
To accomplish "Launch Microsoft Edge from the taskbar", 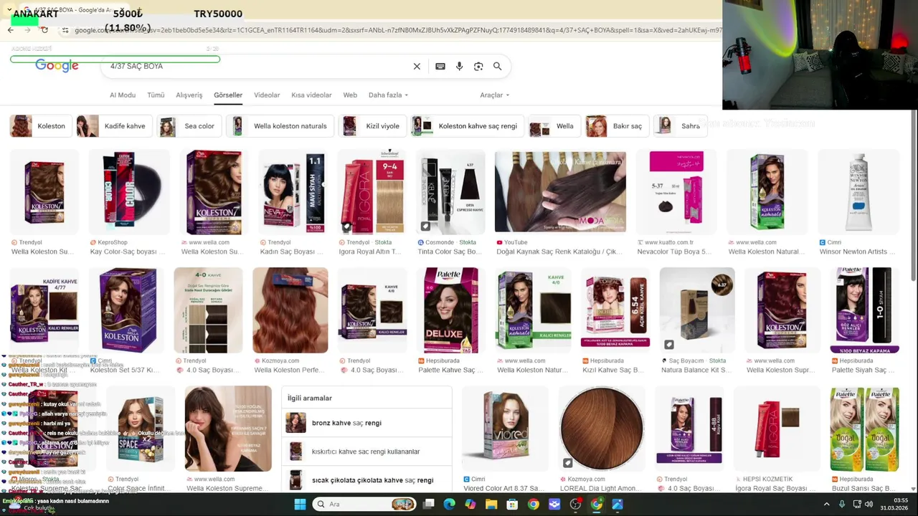I will coord(449,504).
